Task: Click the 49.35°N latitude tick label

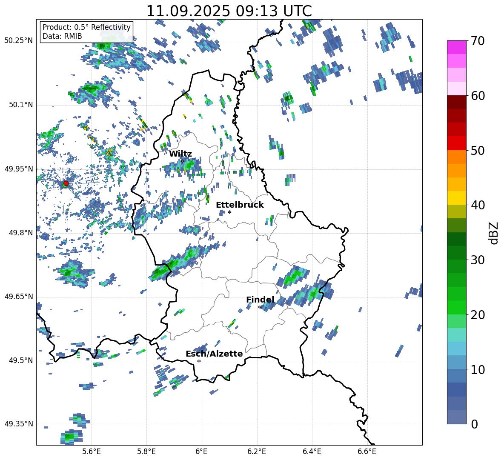Action: (x=19, y=424)
